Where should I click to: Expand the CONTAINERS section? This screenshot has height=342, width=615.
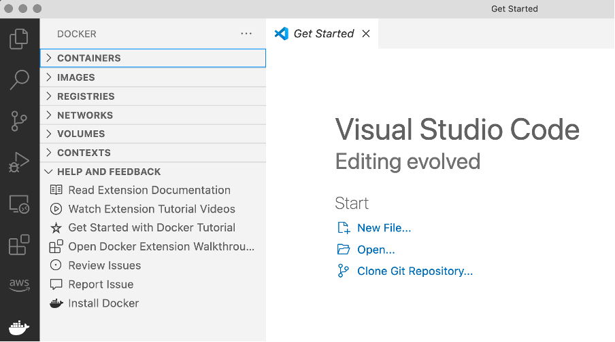coord(88,58)
